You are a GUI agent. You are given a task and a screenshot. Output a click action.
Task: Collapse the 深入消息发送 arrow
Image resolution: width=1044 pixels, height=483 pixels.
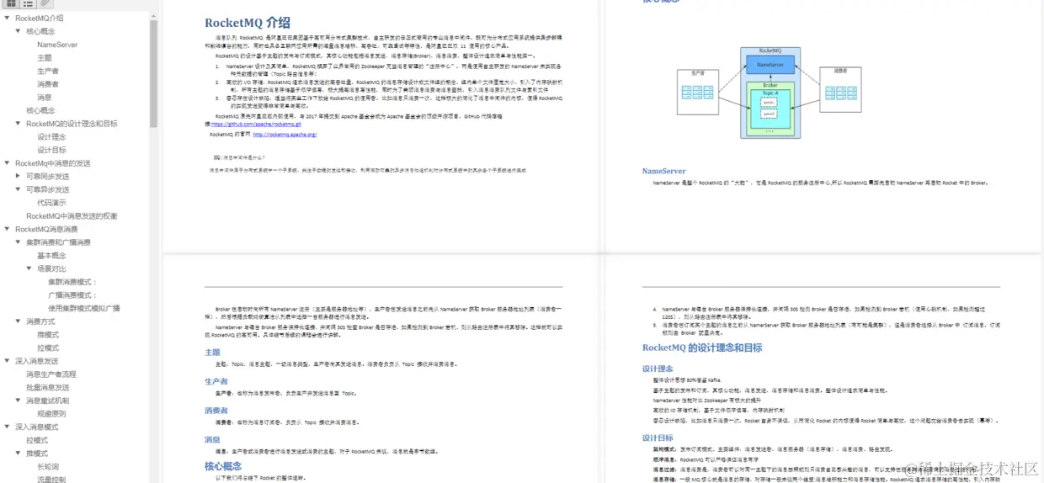click(8, 361)
